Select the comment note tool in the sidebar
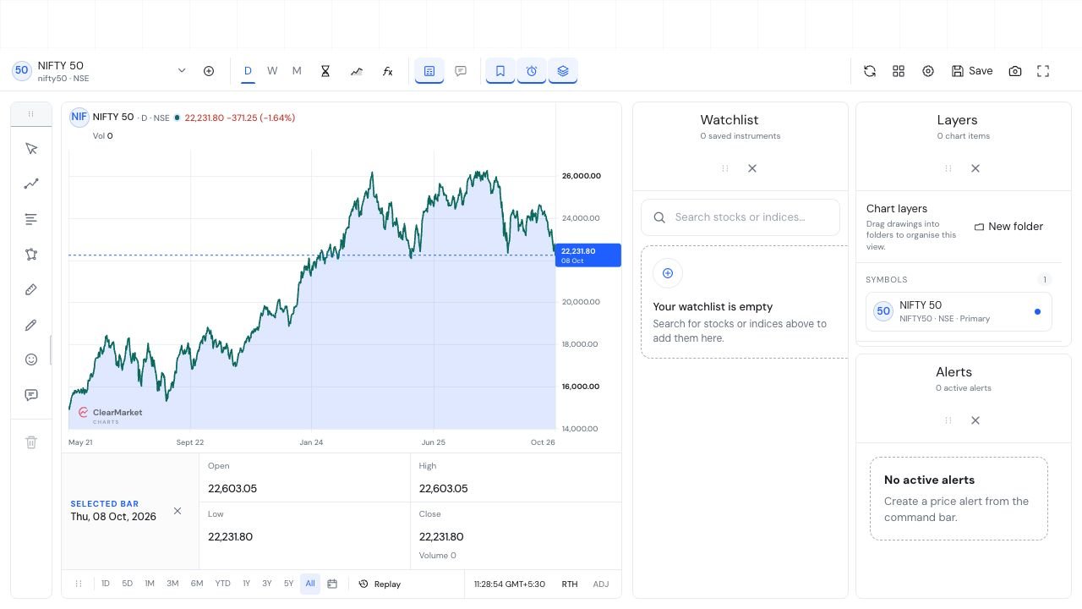 [31, 395]
